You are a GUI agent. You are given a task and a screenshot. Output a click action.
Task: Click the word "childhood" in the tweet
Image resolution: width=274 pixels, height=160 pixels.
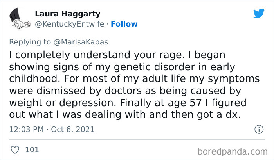pos(33,79)
